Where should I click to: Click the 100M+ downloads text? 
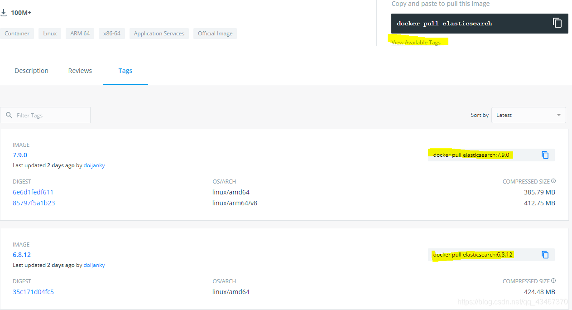click(21, 13)
